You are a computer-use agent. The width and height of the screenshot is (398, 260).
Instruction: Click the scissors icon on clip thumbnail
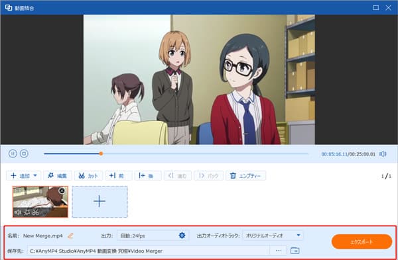(36, 212)
